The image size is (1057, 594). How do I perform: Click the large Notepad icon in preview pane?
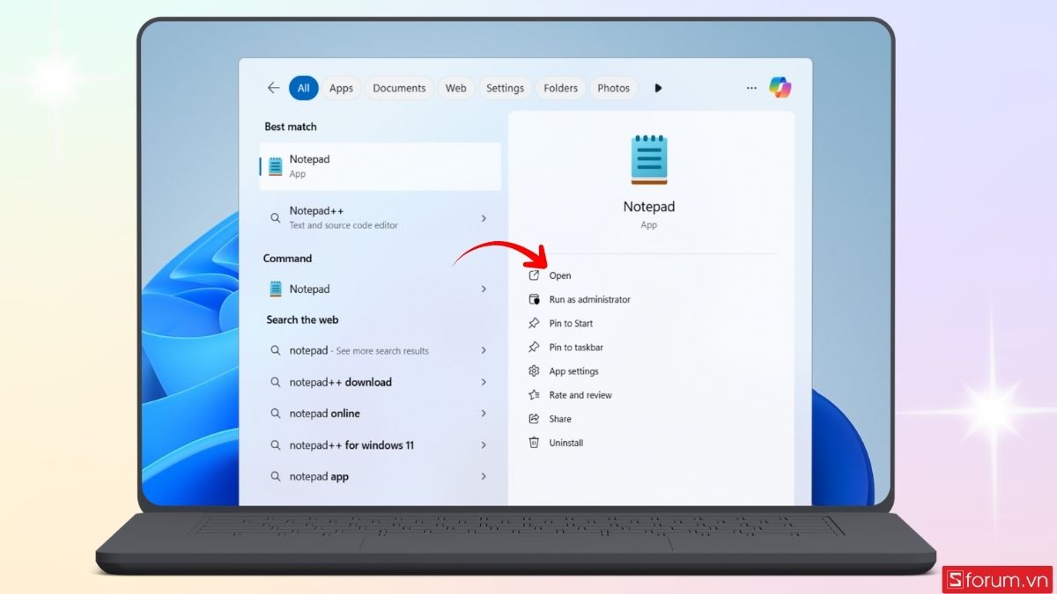(649, 160)
